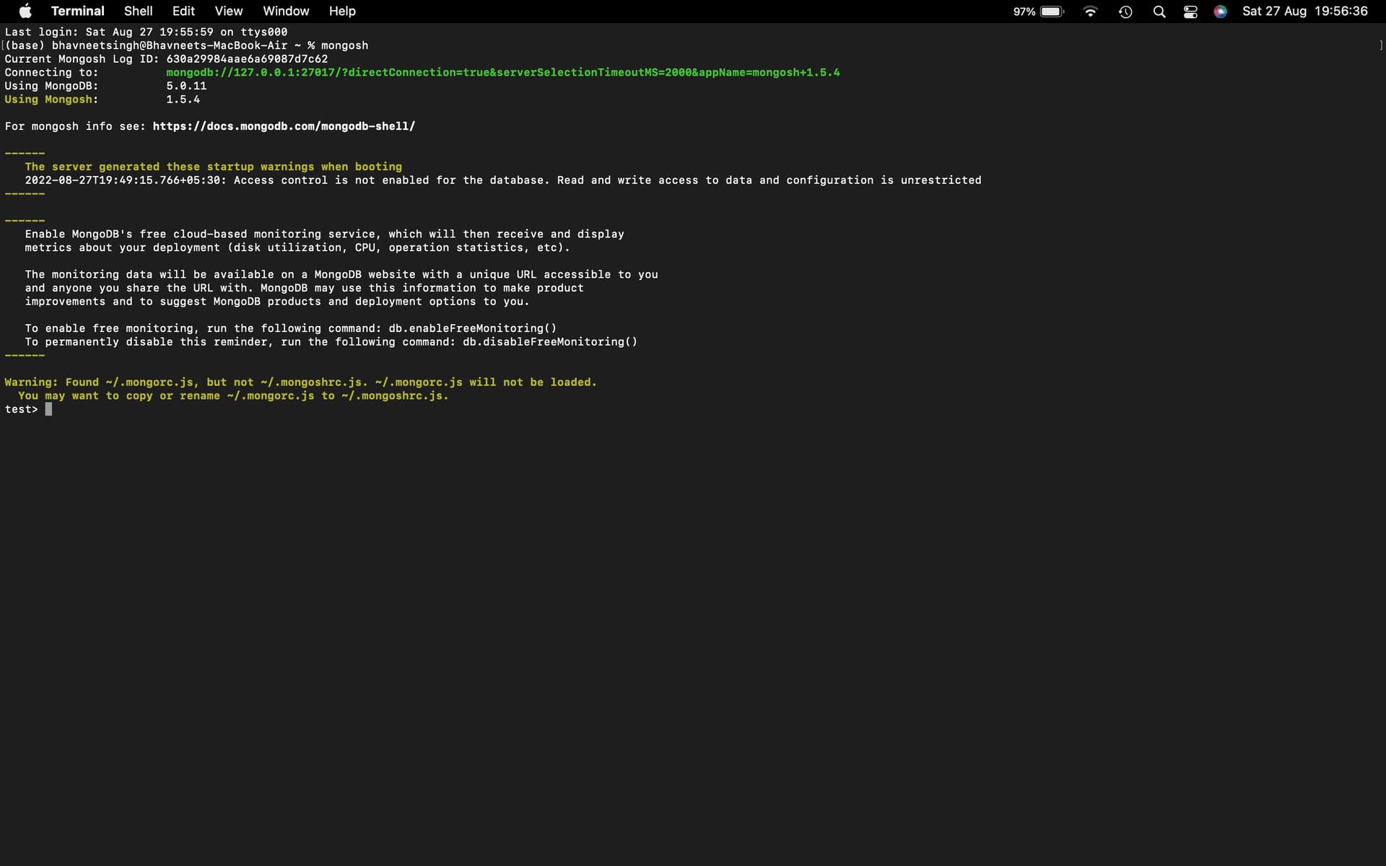Open Spotlight search magnifier icon
The height and width of the screenshot is (866, 1386).
tap(1159, 12)
